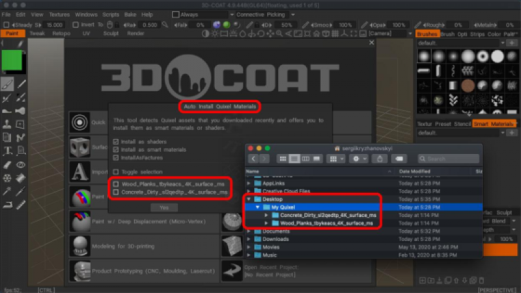Open the Bake menu
This screenshot has height=293, width=521.
tap(130, 14)
